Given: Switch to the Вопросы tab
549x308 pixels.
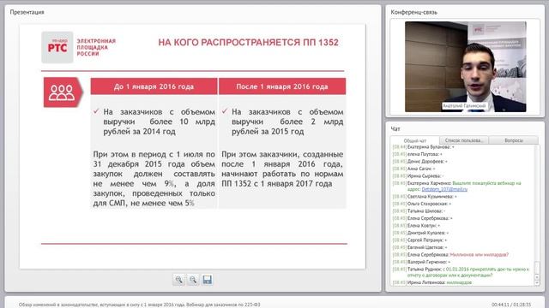Looking at the screenshot, I should [514, 140].
